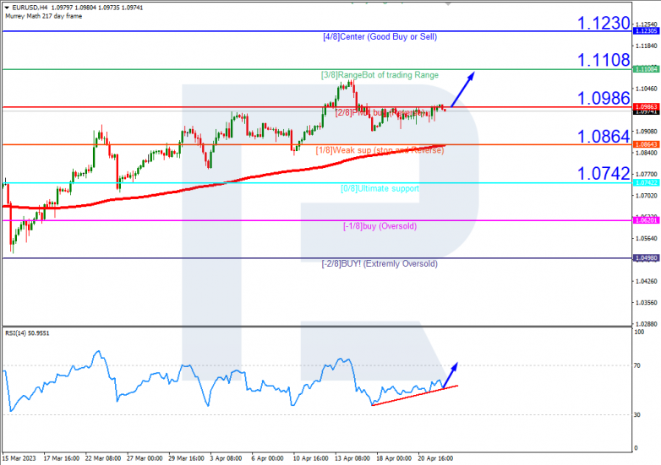Click the 10 Apr 16:00 time label

click(x=311, y=458)
